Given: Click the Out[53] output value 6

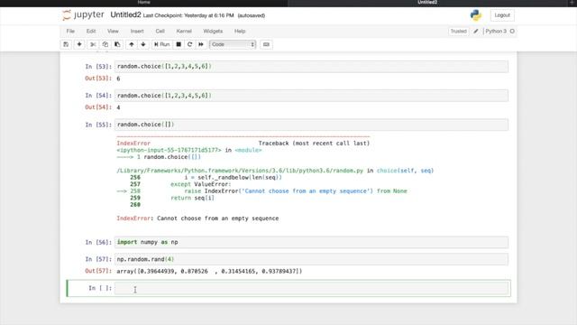Looking at the screenshot, I should click(118, 79).
